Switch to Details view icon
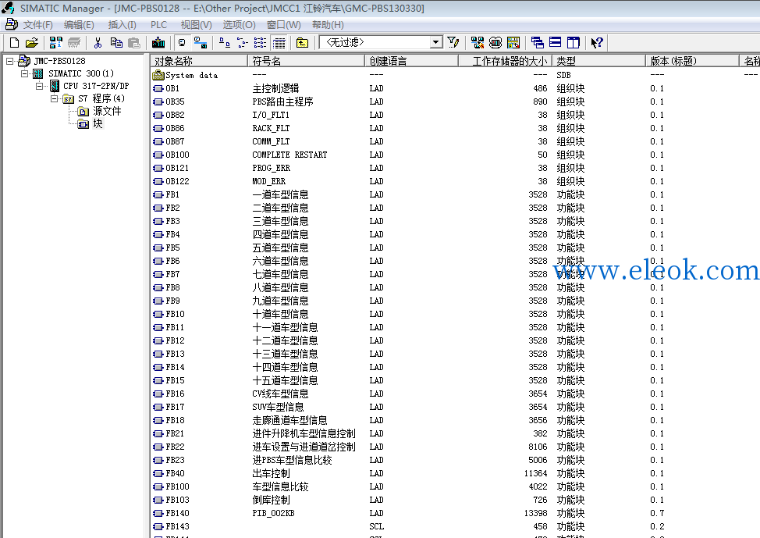The height and width of the screenshot is (538, 760). (x=279, y=43)
